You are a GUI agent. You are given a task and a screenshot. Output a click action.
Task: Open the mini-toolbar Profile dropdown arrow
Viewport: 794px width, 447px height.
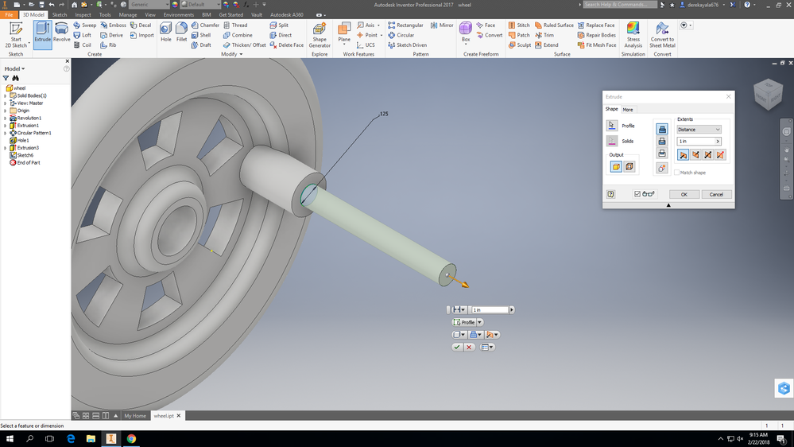click(x=479, y=322)
